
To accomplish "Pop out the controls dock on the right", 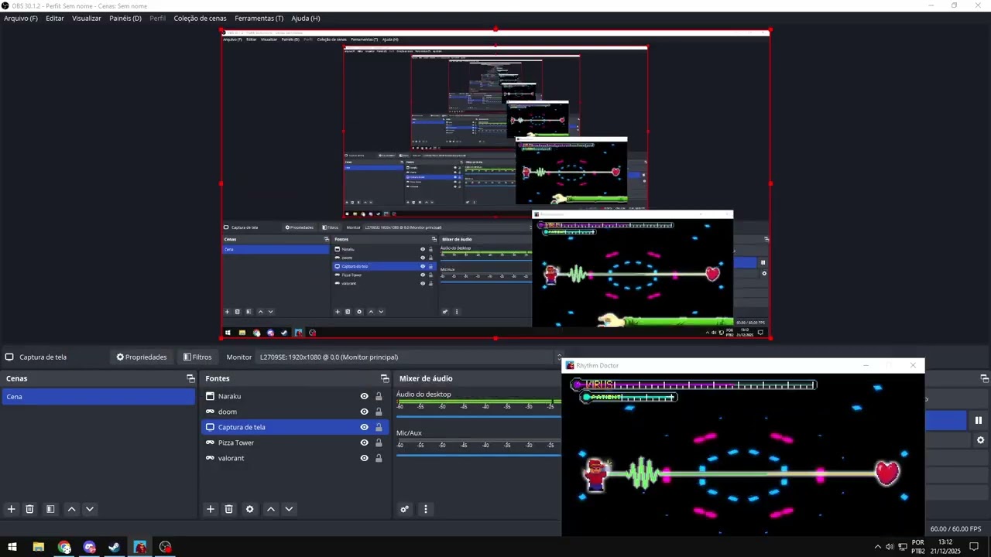I will (985, 378).
